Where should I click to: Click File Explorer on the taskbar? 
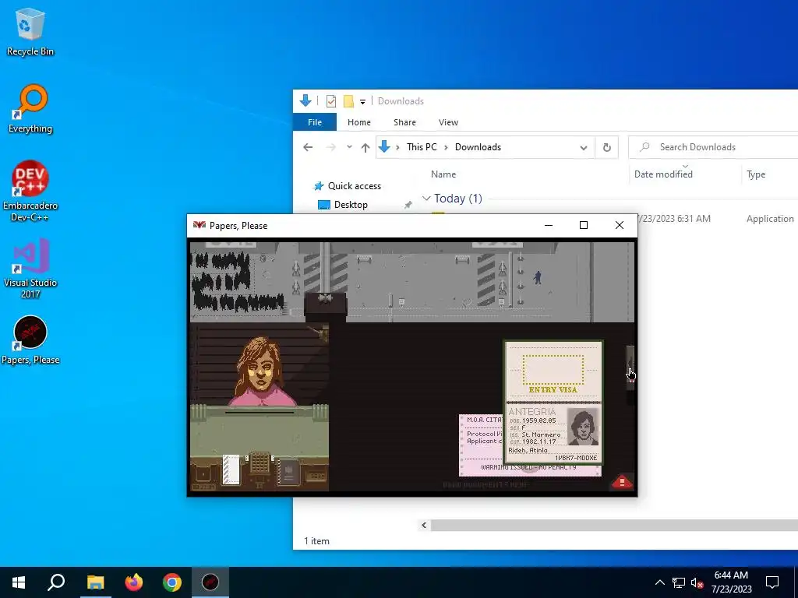click(x=95, y=582)
